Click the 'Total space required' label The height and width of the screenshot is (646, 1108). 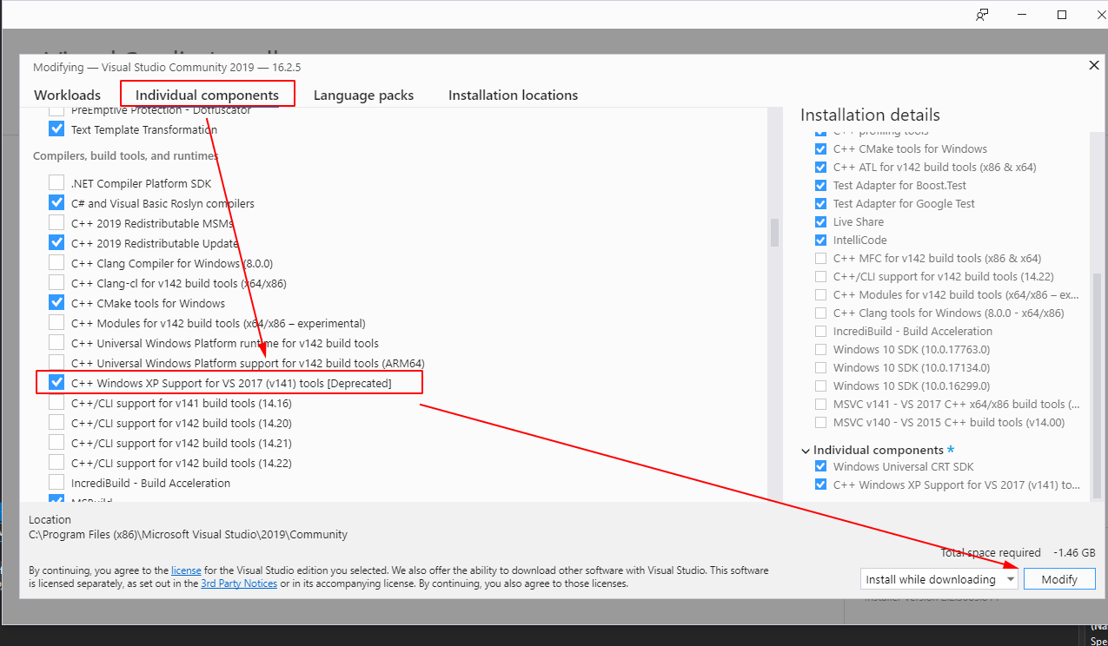pyautogui.click(x=991, y=552)
